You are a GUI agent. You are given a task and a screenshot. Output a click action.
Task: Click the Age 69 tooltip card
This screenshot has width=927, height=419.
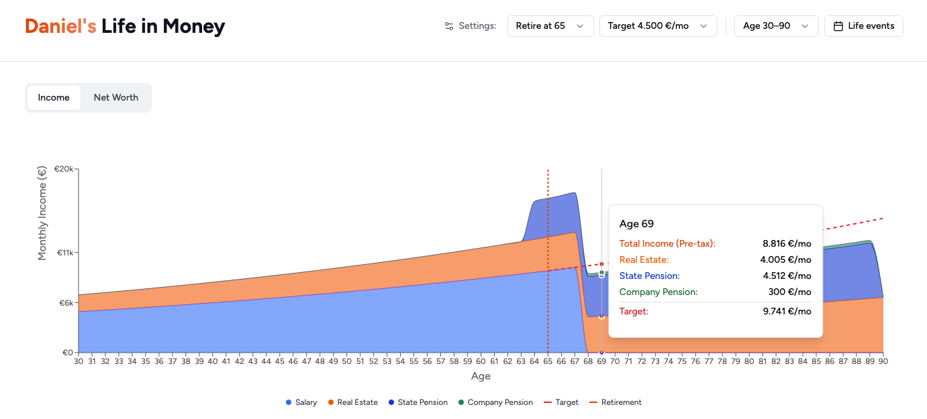point(715,271)
